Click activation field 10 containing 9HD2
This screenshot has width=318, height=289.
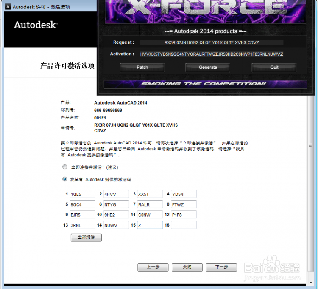point(116,215)
